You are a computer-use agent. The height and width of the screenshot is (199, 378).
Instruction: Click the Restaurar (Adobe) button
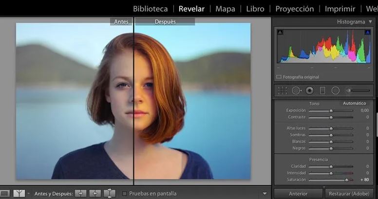pos(349,194)
